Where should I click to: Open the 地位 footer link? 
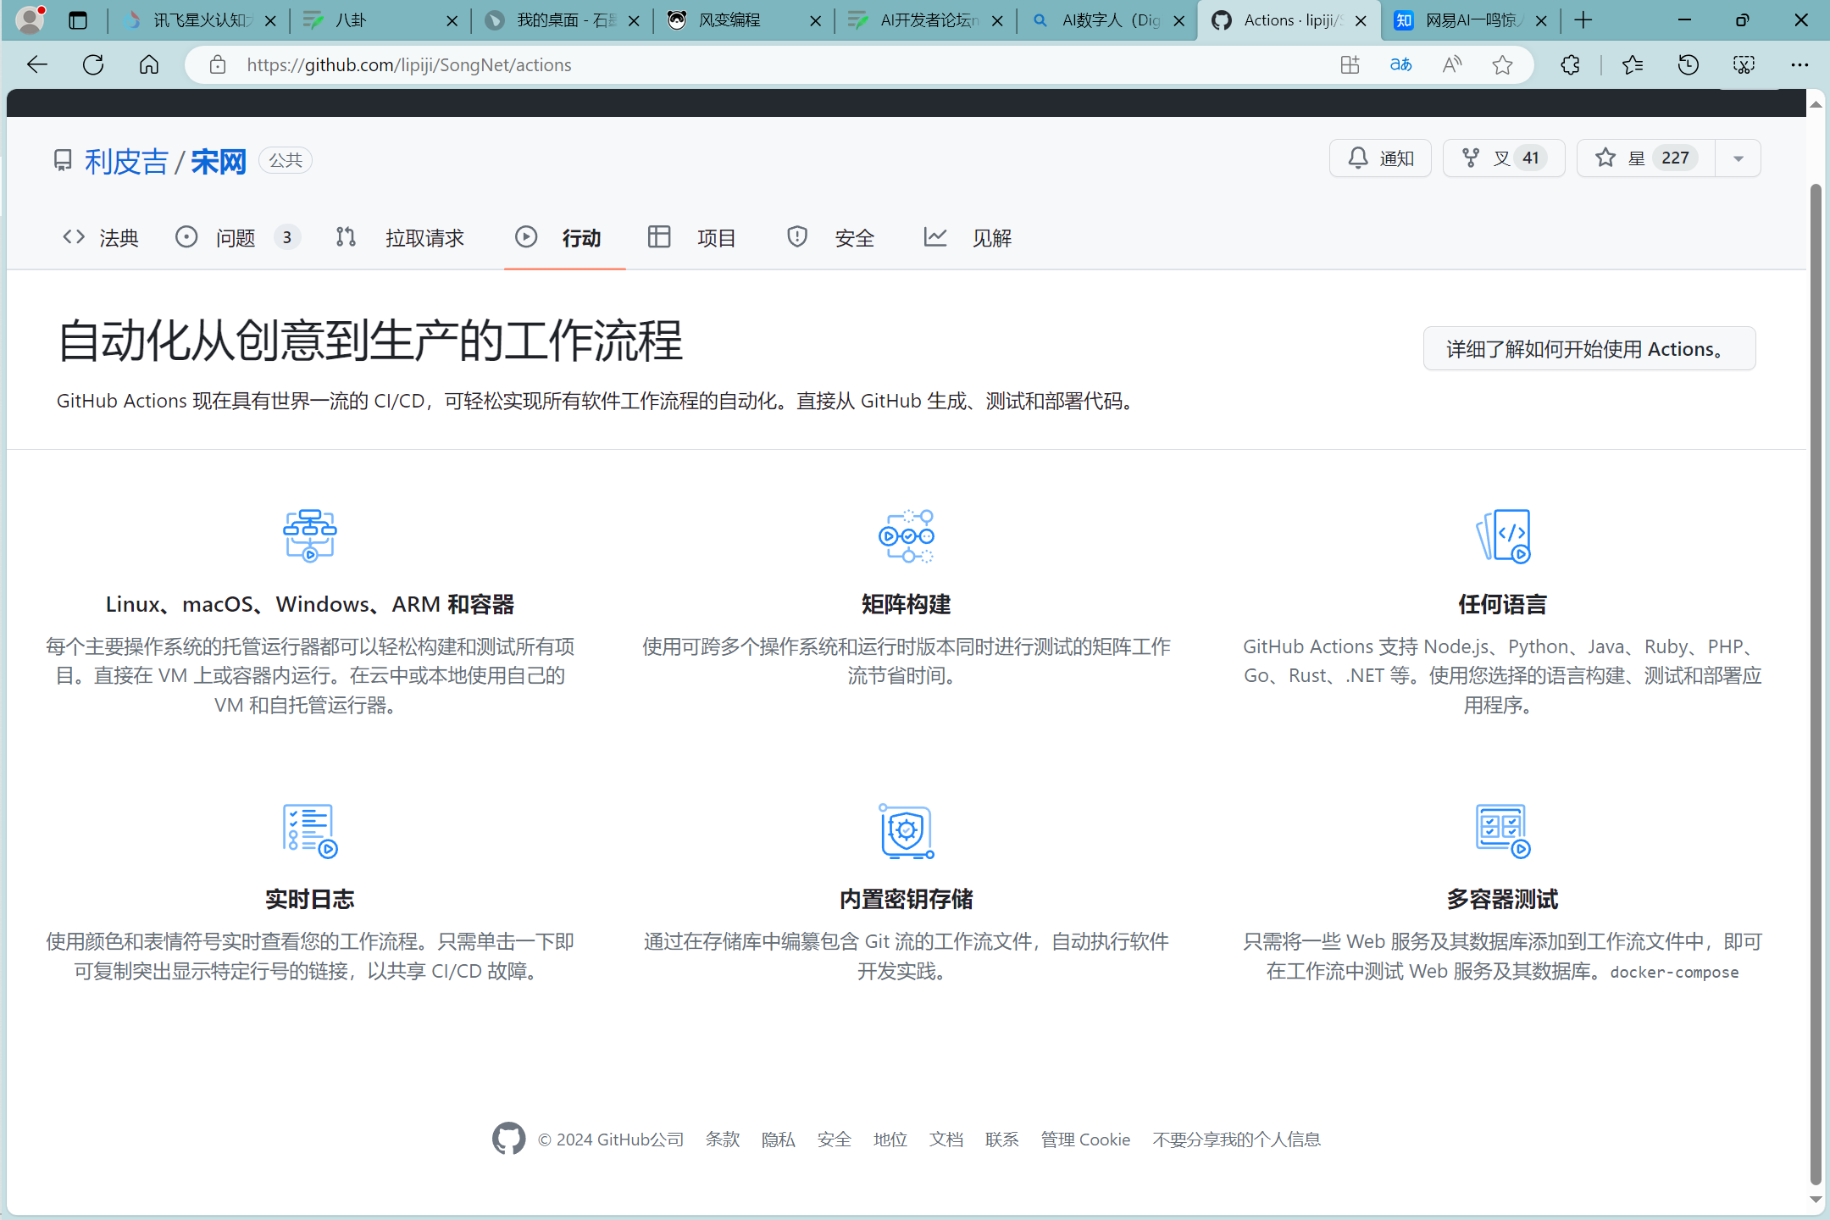pos(890,1140)
